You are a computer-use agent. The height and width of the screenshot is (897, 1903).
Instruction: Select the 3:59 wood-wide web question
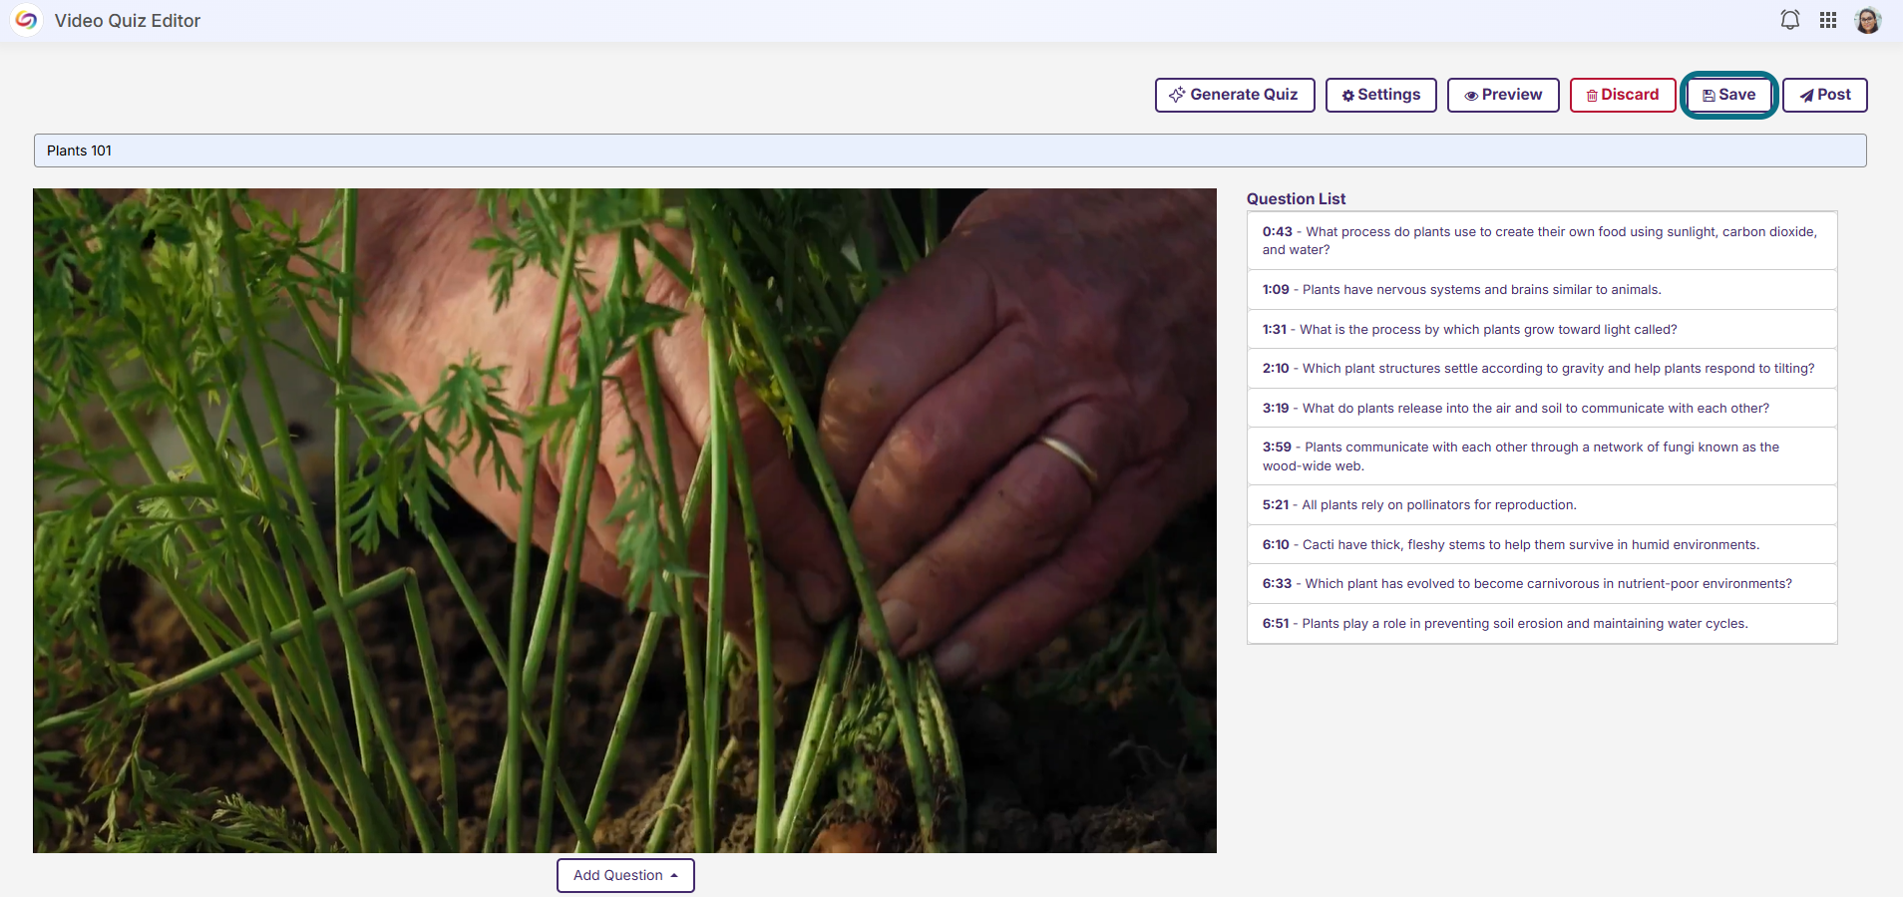pyautogui.click(x=1542, y=456)
